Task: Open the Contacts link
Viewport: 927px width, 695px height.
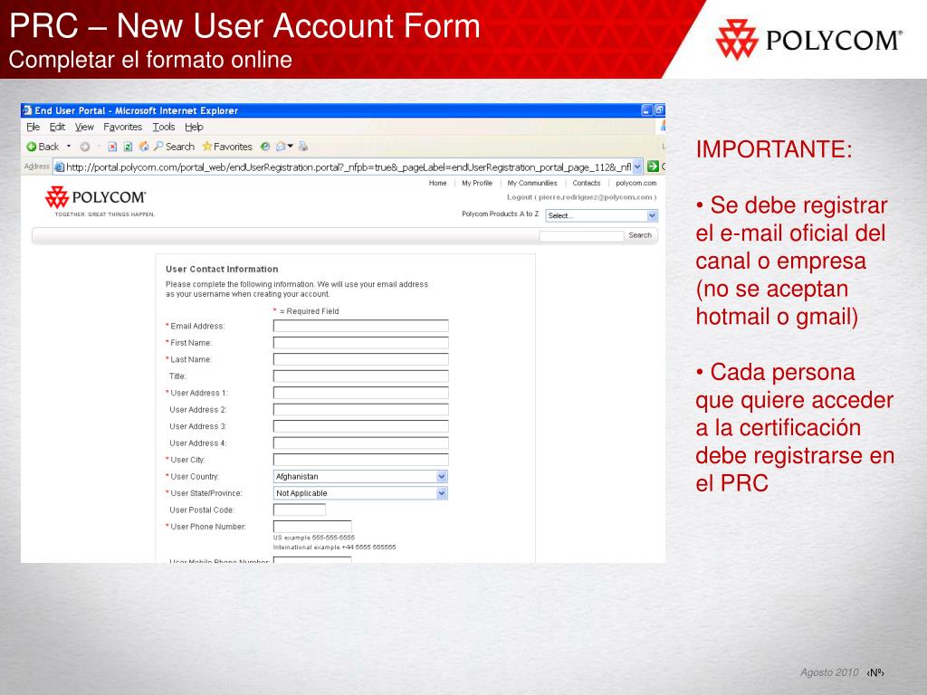Action: (587, 183)
